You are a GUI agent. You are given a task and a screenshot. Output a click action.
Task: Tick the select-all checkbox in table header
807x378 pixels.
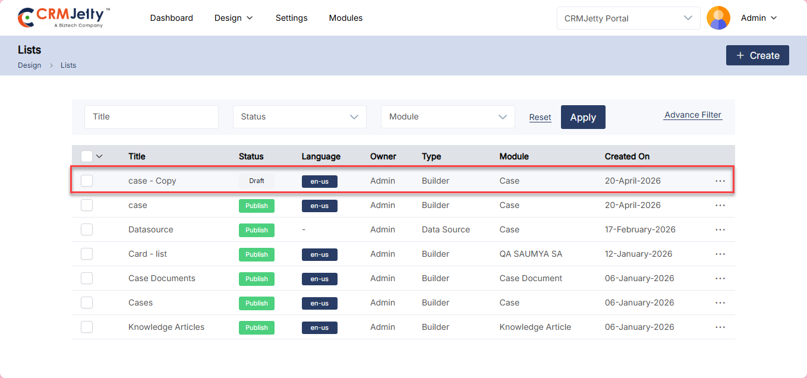point(87,156)
